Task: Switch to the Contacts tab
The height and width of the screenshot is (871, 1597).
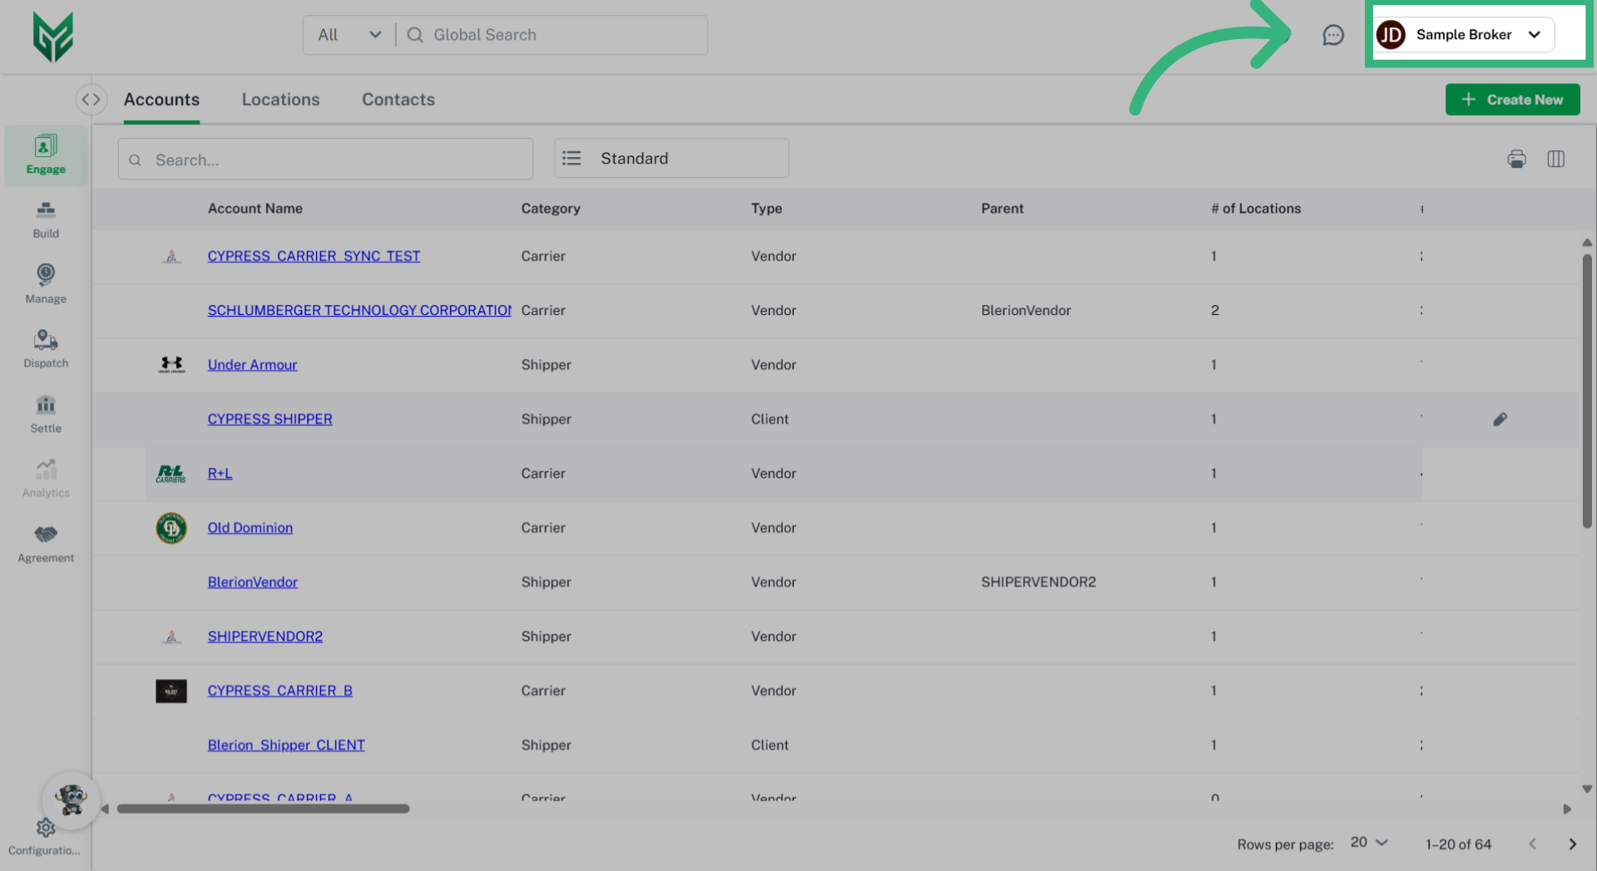Action: pyautogui.click(x=398, y=100)
